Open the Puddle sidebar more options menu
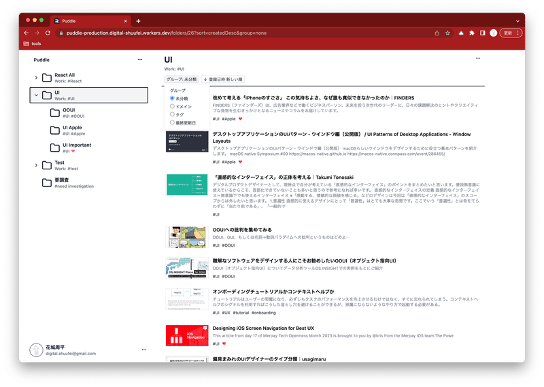 point(140,60)
